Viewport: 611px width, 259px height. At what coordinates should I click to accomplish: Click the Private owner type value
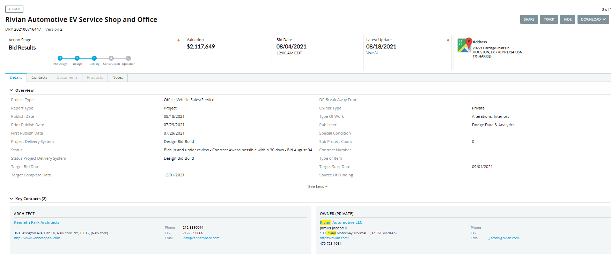pyautogui.click(x=478, y=108)
